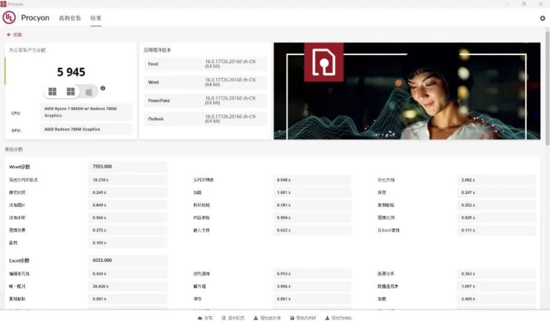The width and height of the screenshot is (550, 326).
Task: Select the Excel application version row
Action: [205, 64]
